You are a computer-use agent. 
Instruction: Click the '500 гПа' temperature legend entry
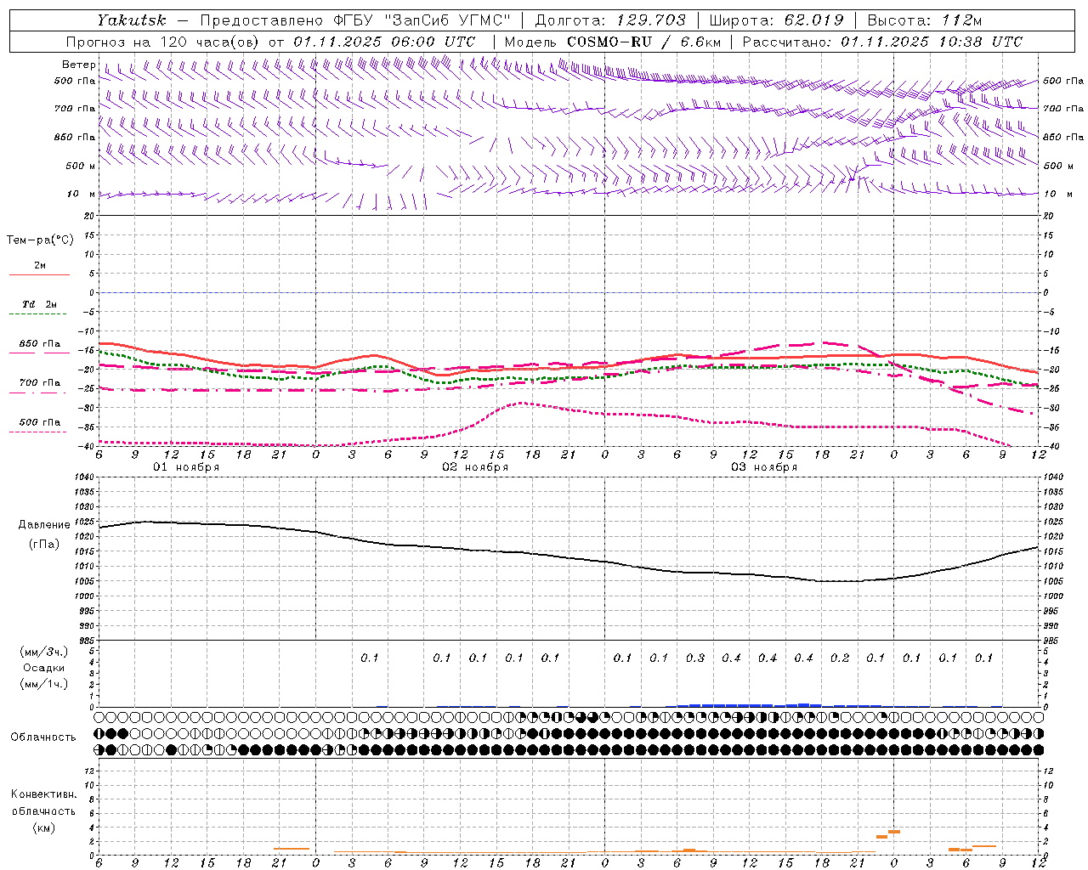click(x=39, y=422)
